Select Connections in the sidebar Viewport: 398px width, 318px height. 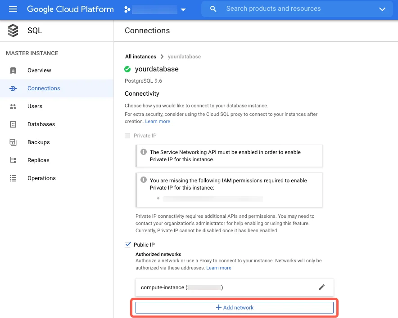click(x=44, y=88)
